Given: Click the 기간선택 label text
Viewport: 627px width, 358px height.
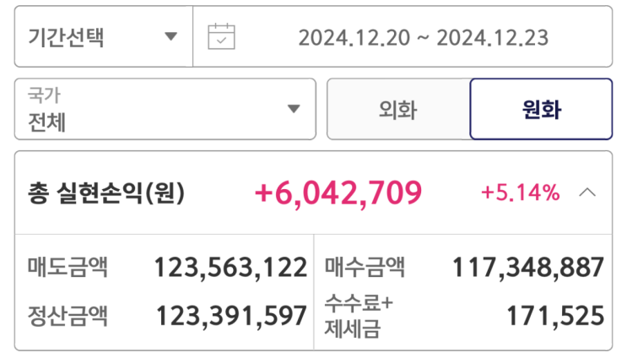Looking at the screenshot, I should pos(67,38).
